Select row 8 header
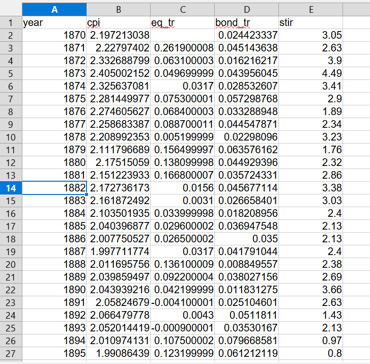 point(11,111)
